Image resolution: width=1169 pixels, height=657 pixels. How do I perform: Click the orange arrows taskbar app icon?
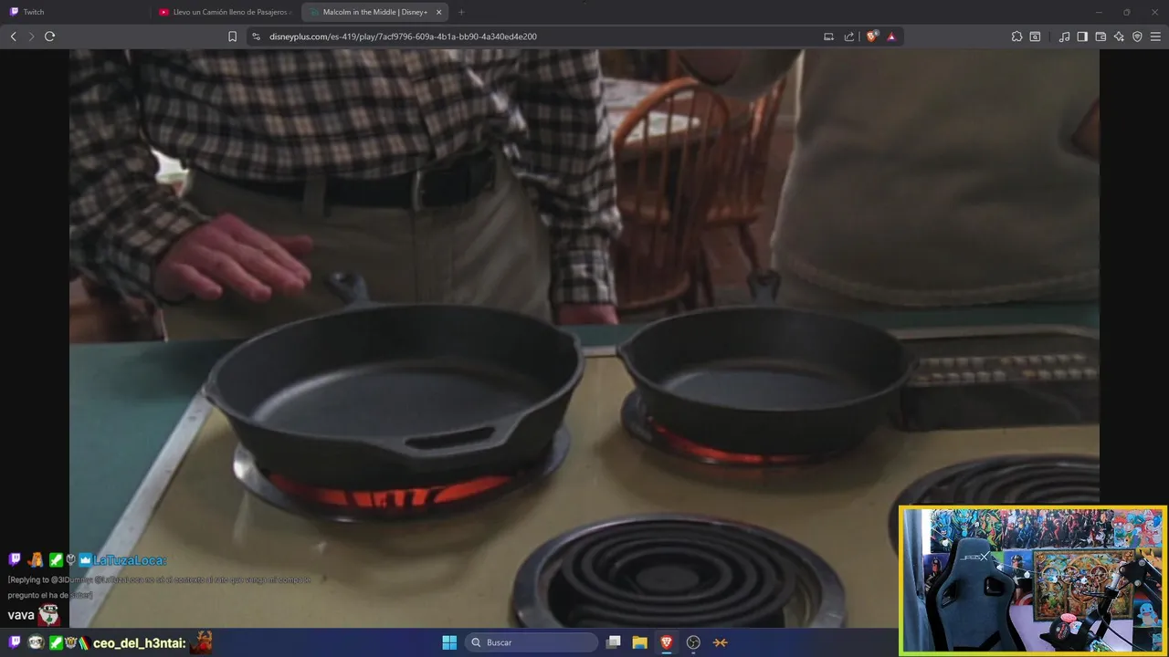click(x=720, y=642)
